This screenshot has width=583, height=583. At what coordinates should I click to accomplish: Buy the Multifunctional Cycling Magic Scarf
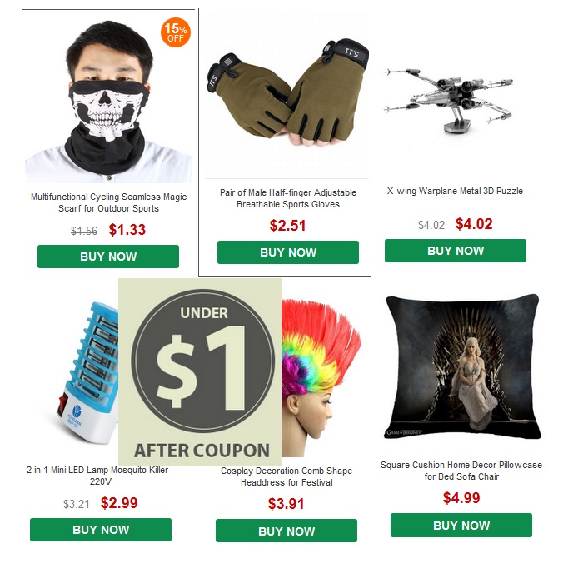click(108, 257)
